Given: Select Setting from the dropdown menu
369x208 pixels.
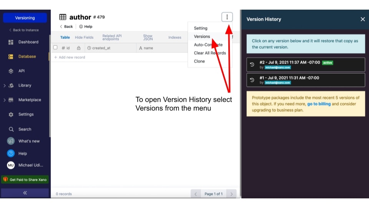Looking at the screenshot, I should point(201,28).
